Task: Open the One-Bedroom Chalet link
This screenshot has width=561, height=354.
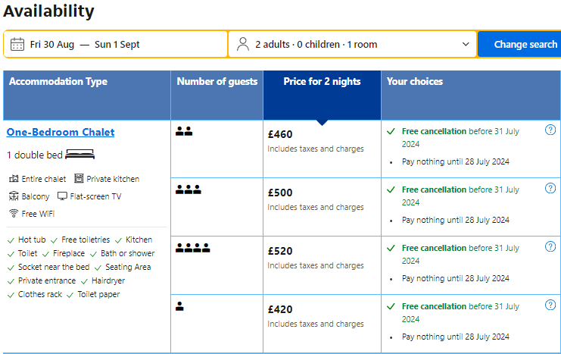Action: pyautogui.click(x=61, y=132)
